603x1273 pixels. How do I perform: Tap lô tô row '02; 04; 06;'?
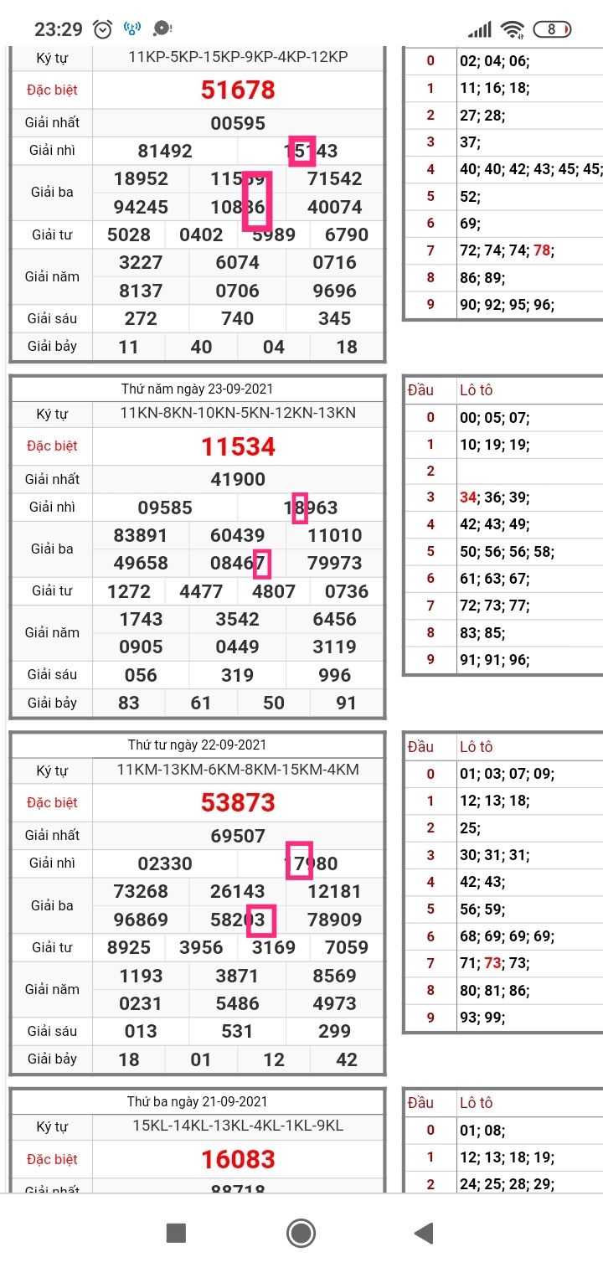tap(494, 60)
